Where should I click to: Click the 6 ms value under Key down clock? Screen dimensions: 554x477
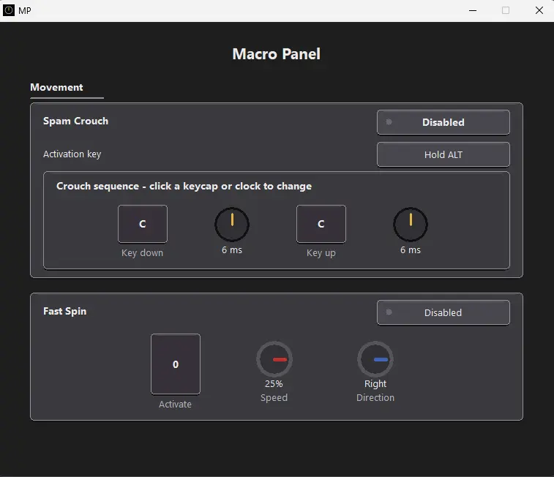(232, 250)
